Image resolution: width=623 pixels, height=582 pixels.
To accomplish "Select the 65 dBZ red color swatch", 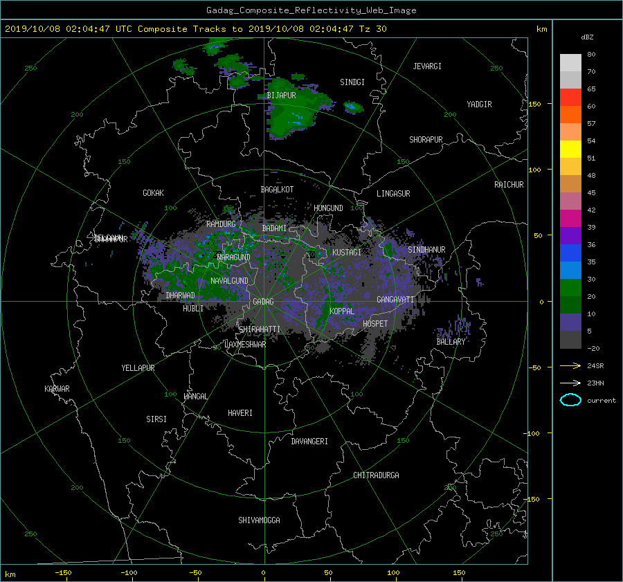I will click(x=570, y=98).
